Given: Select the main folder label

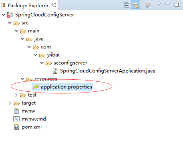Looking at the screenshot, I should click(34, 31).
